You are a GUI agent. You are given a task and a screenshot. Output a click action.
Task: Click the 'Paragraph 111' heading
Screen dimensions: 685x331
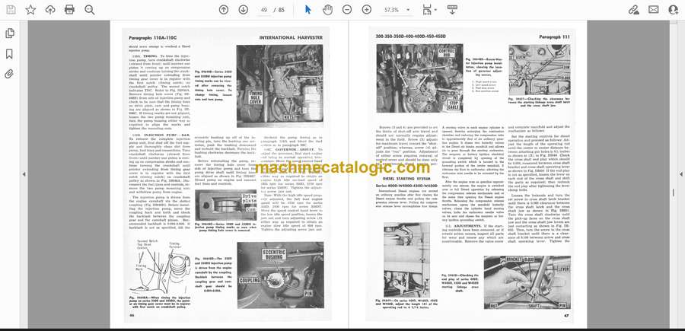[x=554, y=37]
